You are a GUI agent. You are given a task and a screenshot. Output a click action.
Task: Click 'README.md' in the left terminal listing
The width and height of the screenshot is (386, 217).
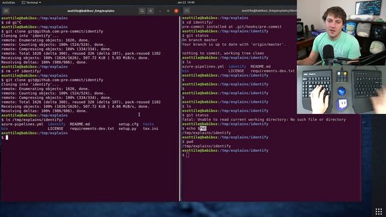click(80, 124)
